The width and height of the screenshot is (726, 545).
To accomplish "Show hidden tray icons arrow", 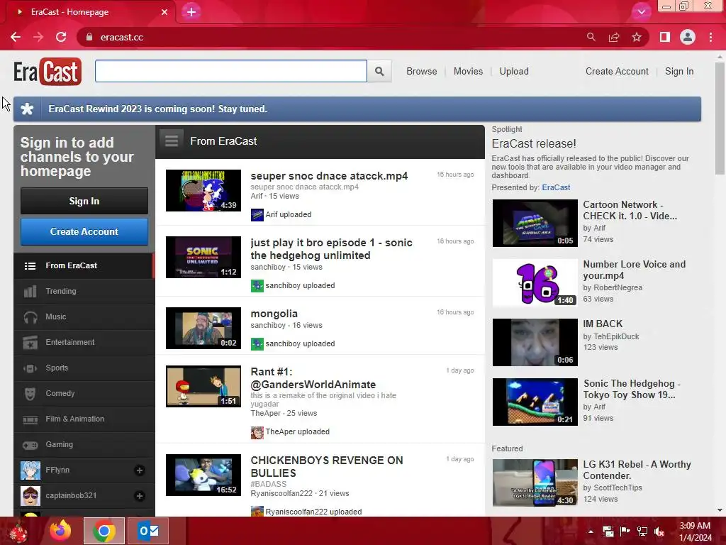I will [x=591, y=532].
